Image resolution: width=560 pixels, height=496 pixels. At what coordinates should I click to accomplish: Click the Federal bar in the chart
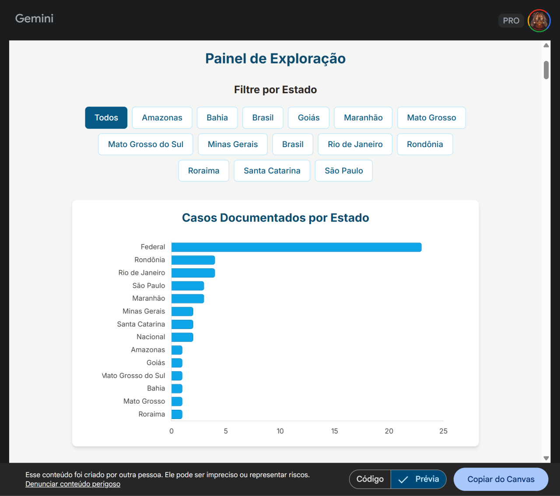coord(296,247)
